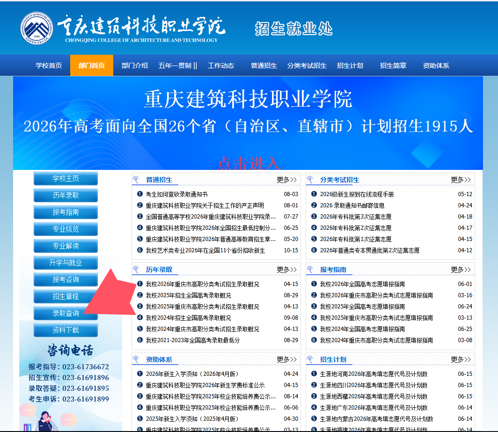
Task: Click the 报考咨询 sidebar button
Action: point(66,279)
